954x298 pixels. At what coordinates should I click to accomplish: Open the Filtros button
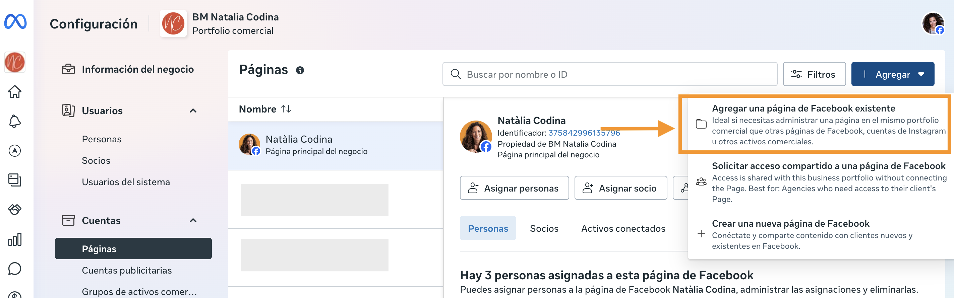[x=814, y=74]
